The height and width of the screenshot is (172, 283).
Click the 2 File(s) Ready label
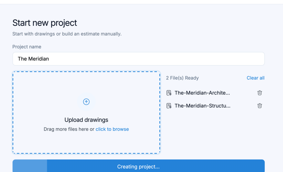(x=182, y=78)
